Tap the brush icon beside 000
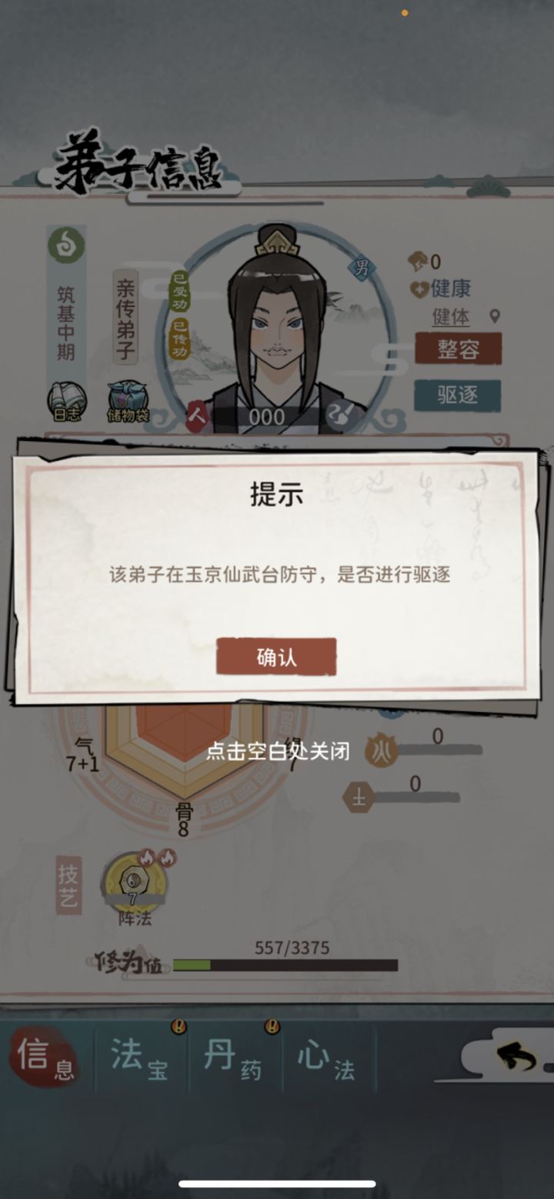Screen dimensions: 554x1199 pos(338,417)
